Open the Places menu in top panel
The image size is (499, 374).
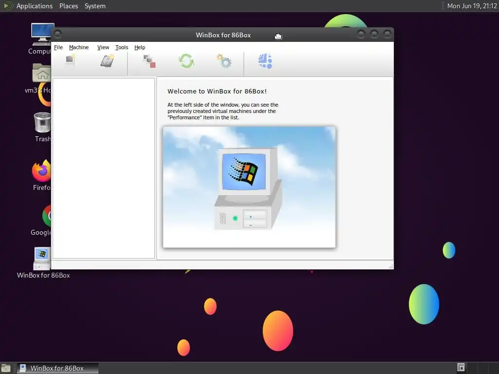(x=68, y=6)
